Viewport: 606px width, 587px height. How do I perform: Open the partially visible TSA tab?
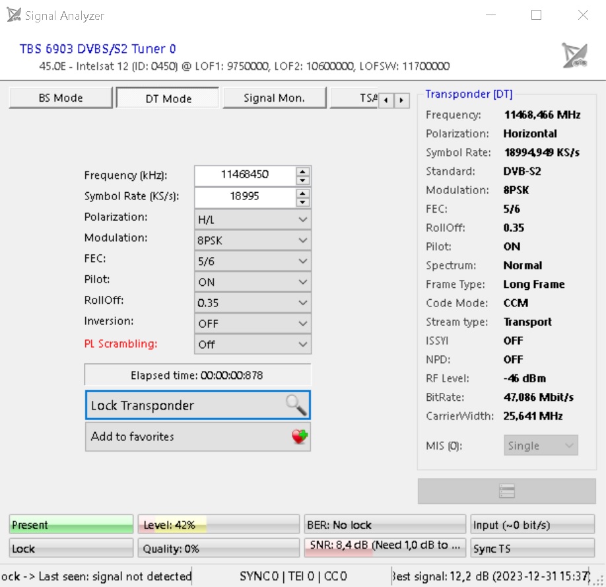click(x=354, y=98)
